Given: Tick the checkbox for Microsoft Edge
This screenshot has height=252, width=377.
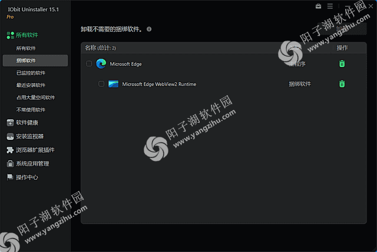Looking at the screenshot, I should click(x=89, y=64).
